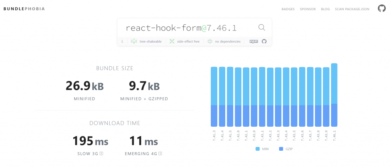Screen dimensions: 391x167
Task: Select the 7.43.8 version bar
Action: (318, 97)
